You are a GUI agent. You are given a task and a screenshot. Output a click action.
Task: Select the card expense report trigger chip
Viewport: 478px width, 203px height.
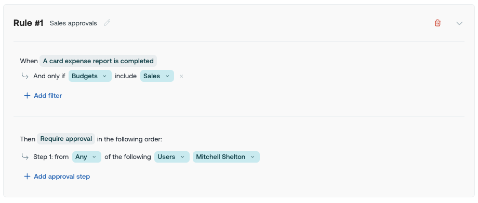[98, 61]
